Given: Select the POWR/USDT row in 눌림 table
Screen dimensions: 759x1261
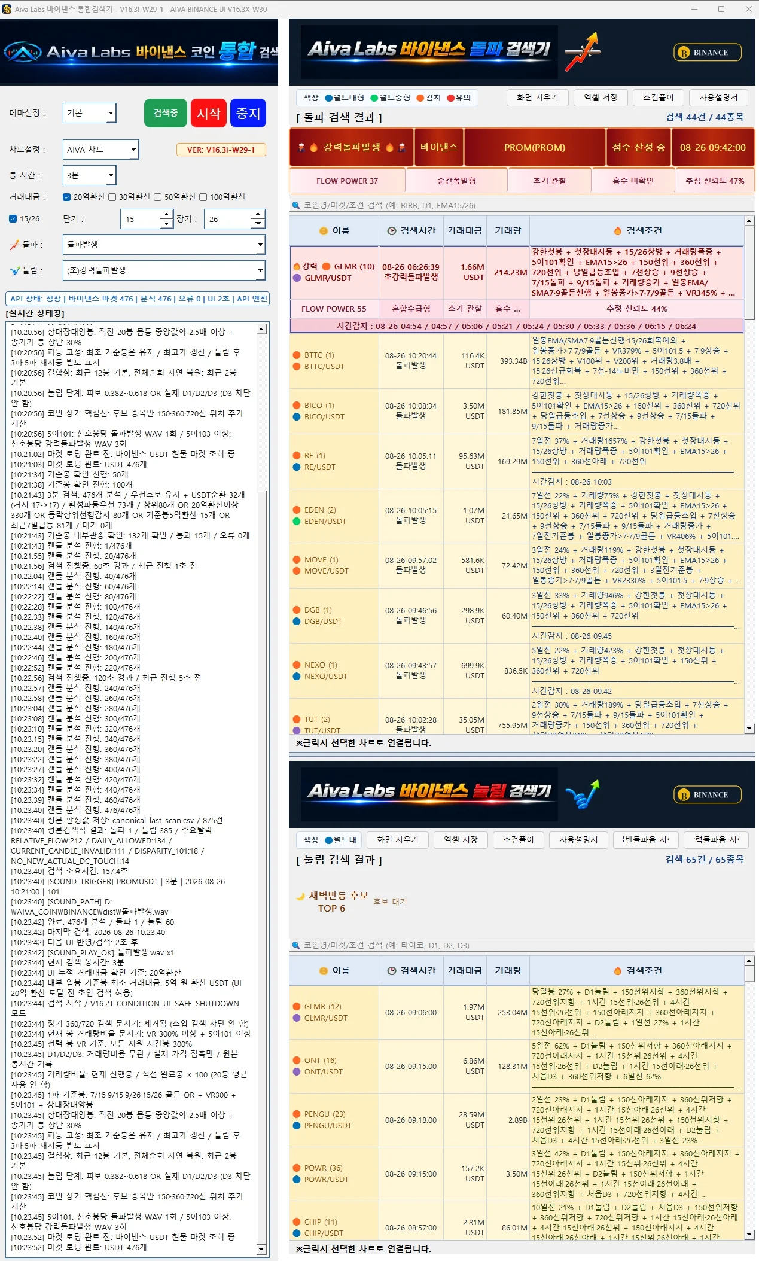Looking at the screenshot, I should pos(516,1174).
